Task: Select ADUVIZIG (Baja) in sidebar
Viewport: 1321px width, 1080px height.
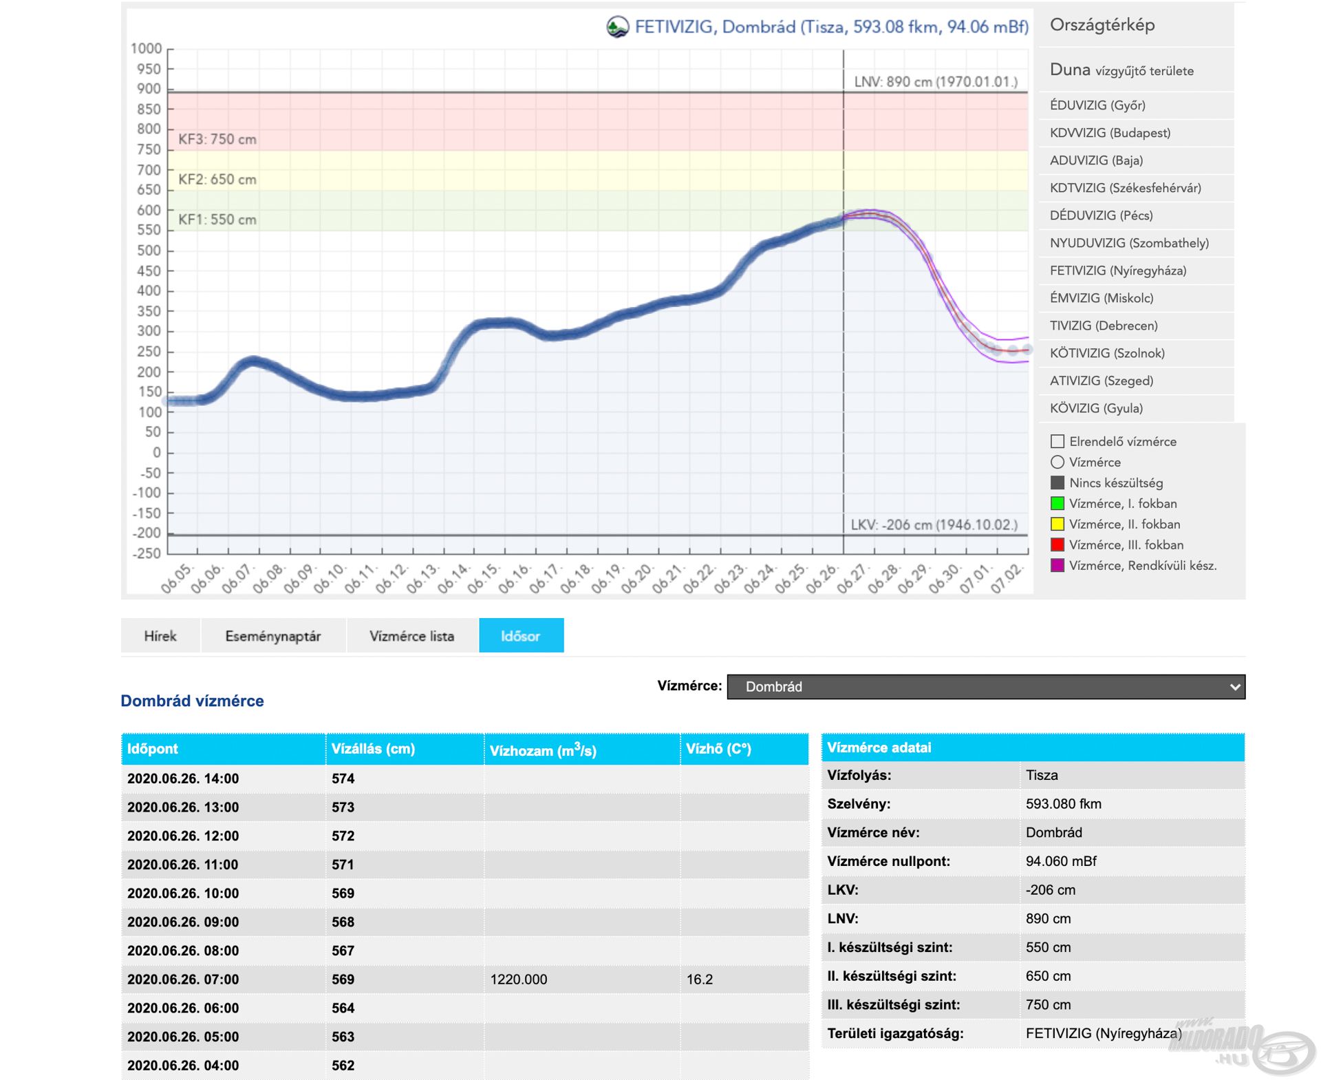Action: click(x=1096, y=160)
